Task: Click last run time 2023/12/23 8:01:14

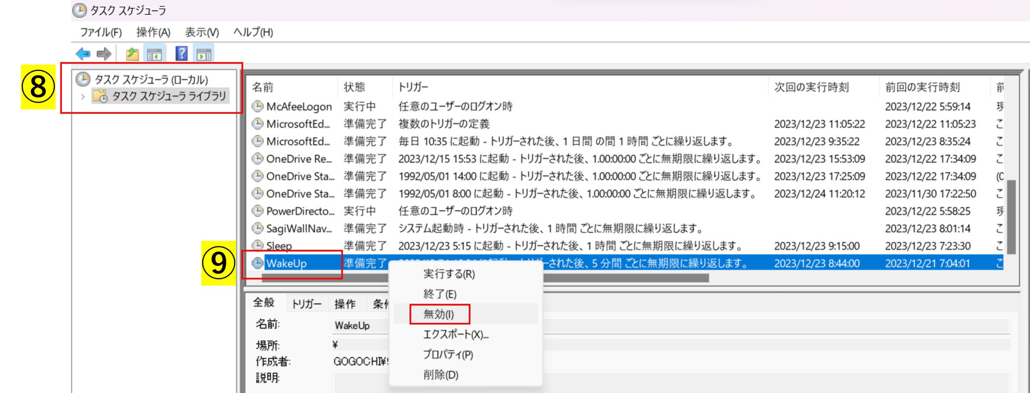Action: (928, 228)
